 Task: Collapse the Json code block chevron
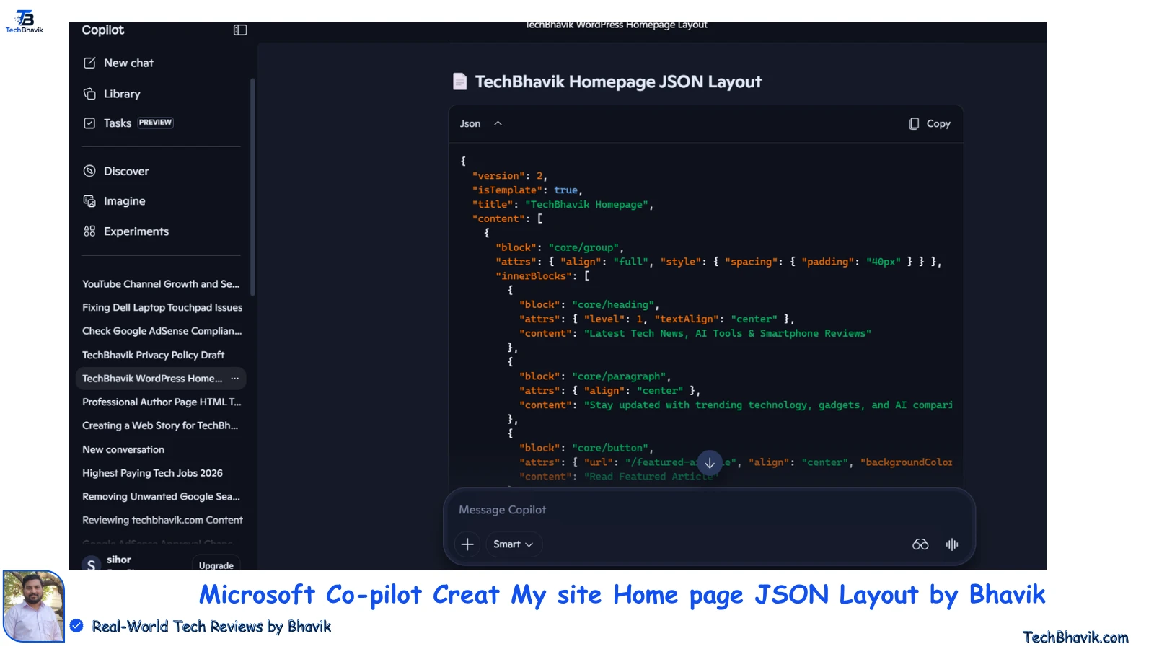tap(498, 124)
